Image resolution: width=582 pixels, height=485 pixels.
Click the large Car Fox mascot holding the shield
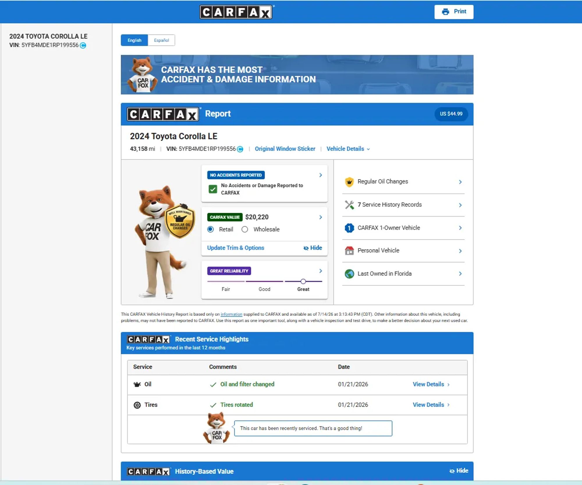(x=160, y=242)
